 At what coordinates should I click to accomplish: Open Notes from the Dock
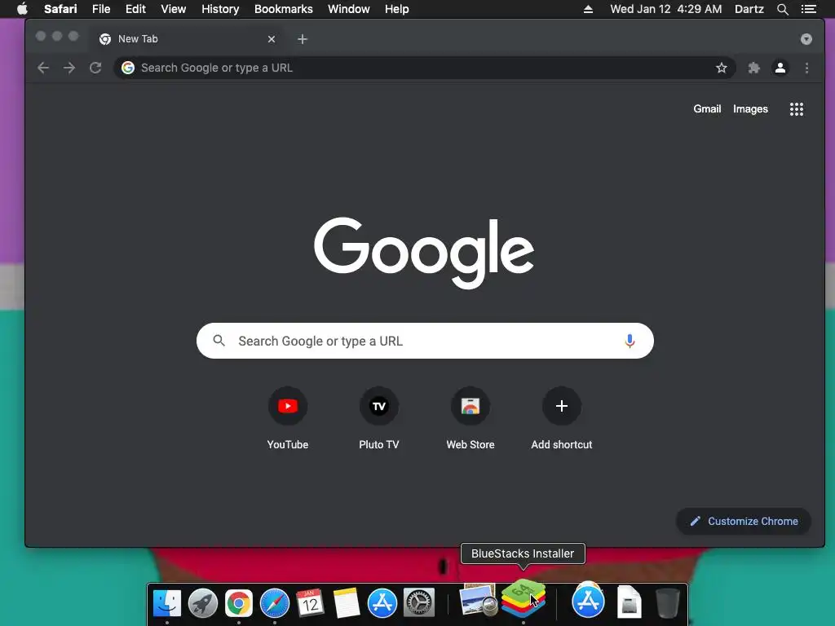click(346, 603)
